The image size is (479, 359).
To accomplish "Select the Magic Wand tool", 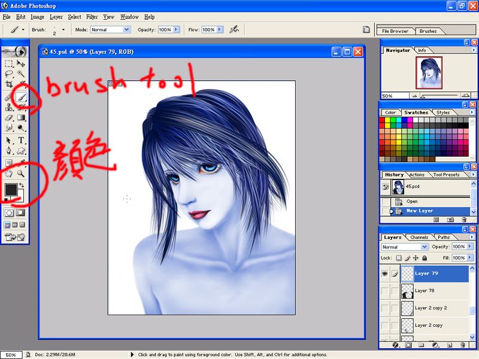I will click(21, 74).
